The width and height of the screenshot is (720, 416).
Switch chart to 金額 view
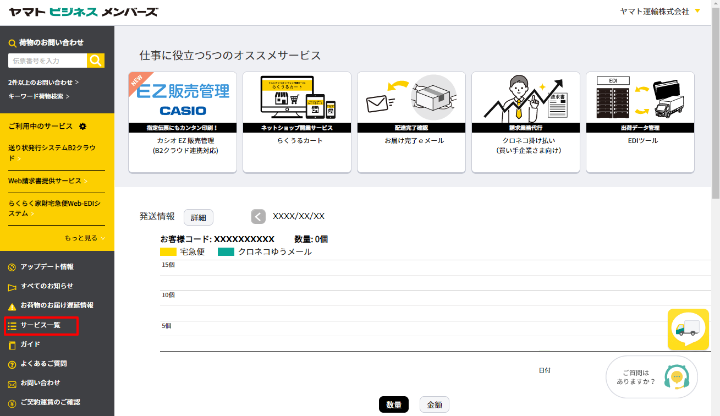(x=434, y=404)
